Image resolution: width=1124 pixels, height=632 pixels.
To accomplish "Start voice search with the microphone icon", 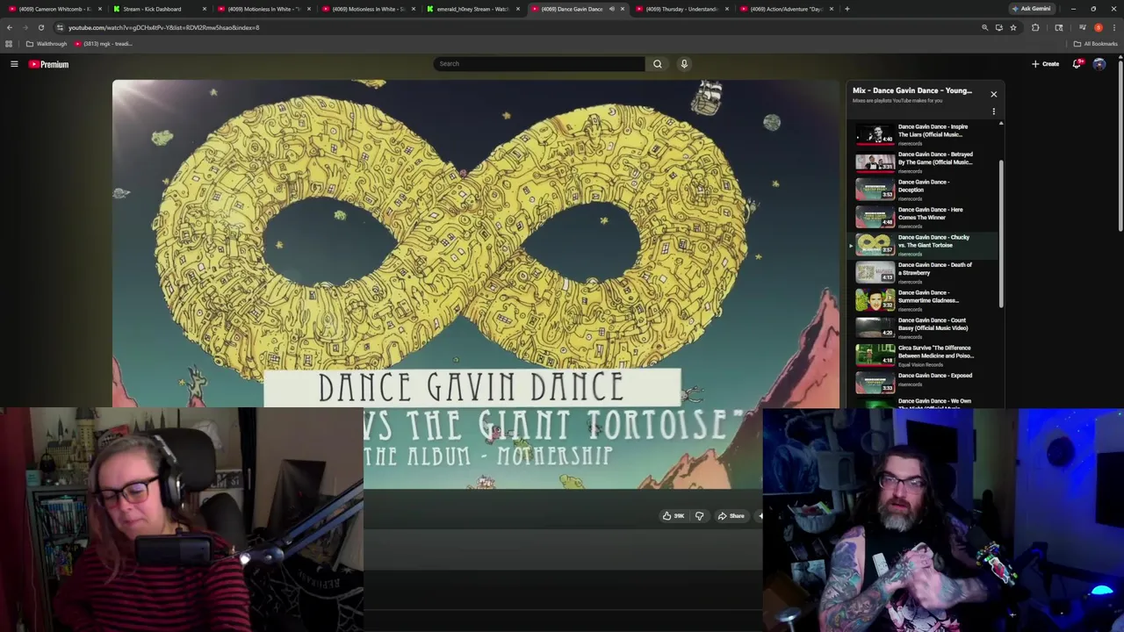I will click(x=684, y=63).
